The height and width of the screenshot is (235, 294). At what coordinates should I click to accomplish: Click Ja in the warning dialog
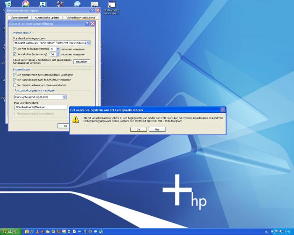[138, 129]
